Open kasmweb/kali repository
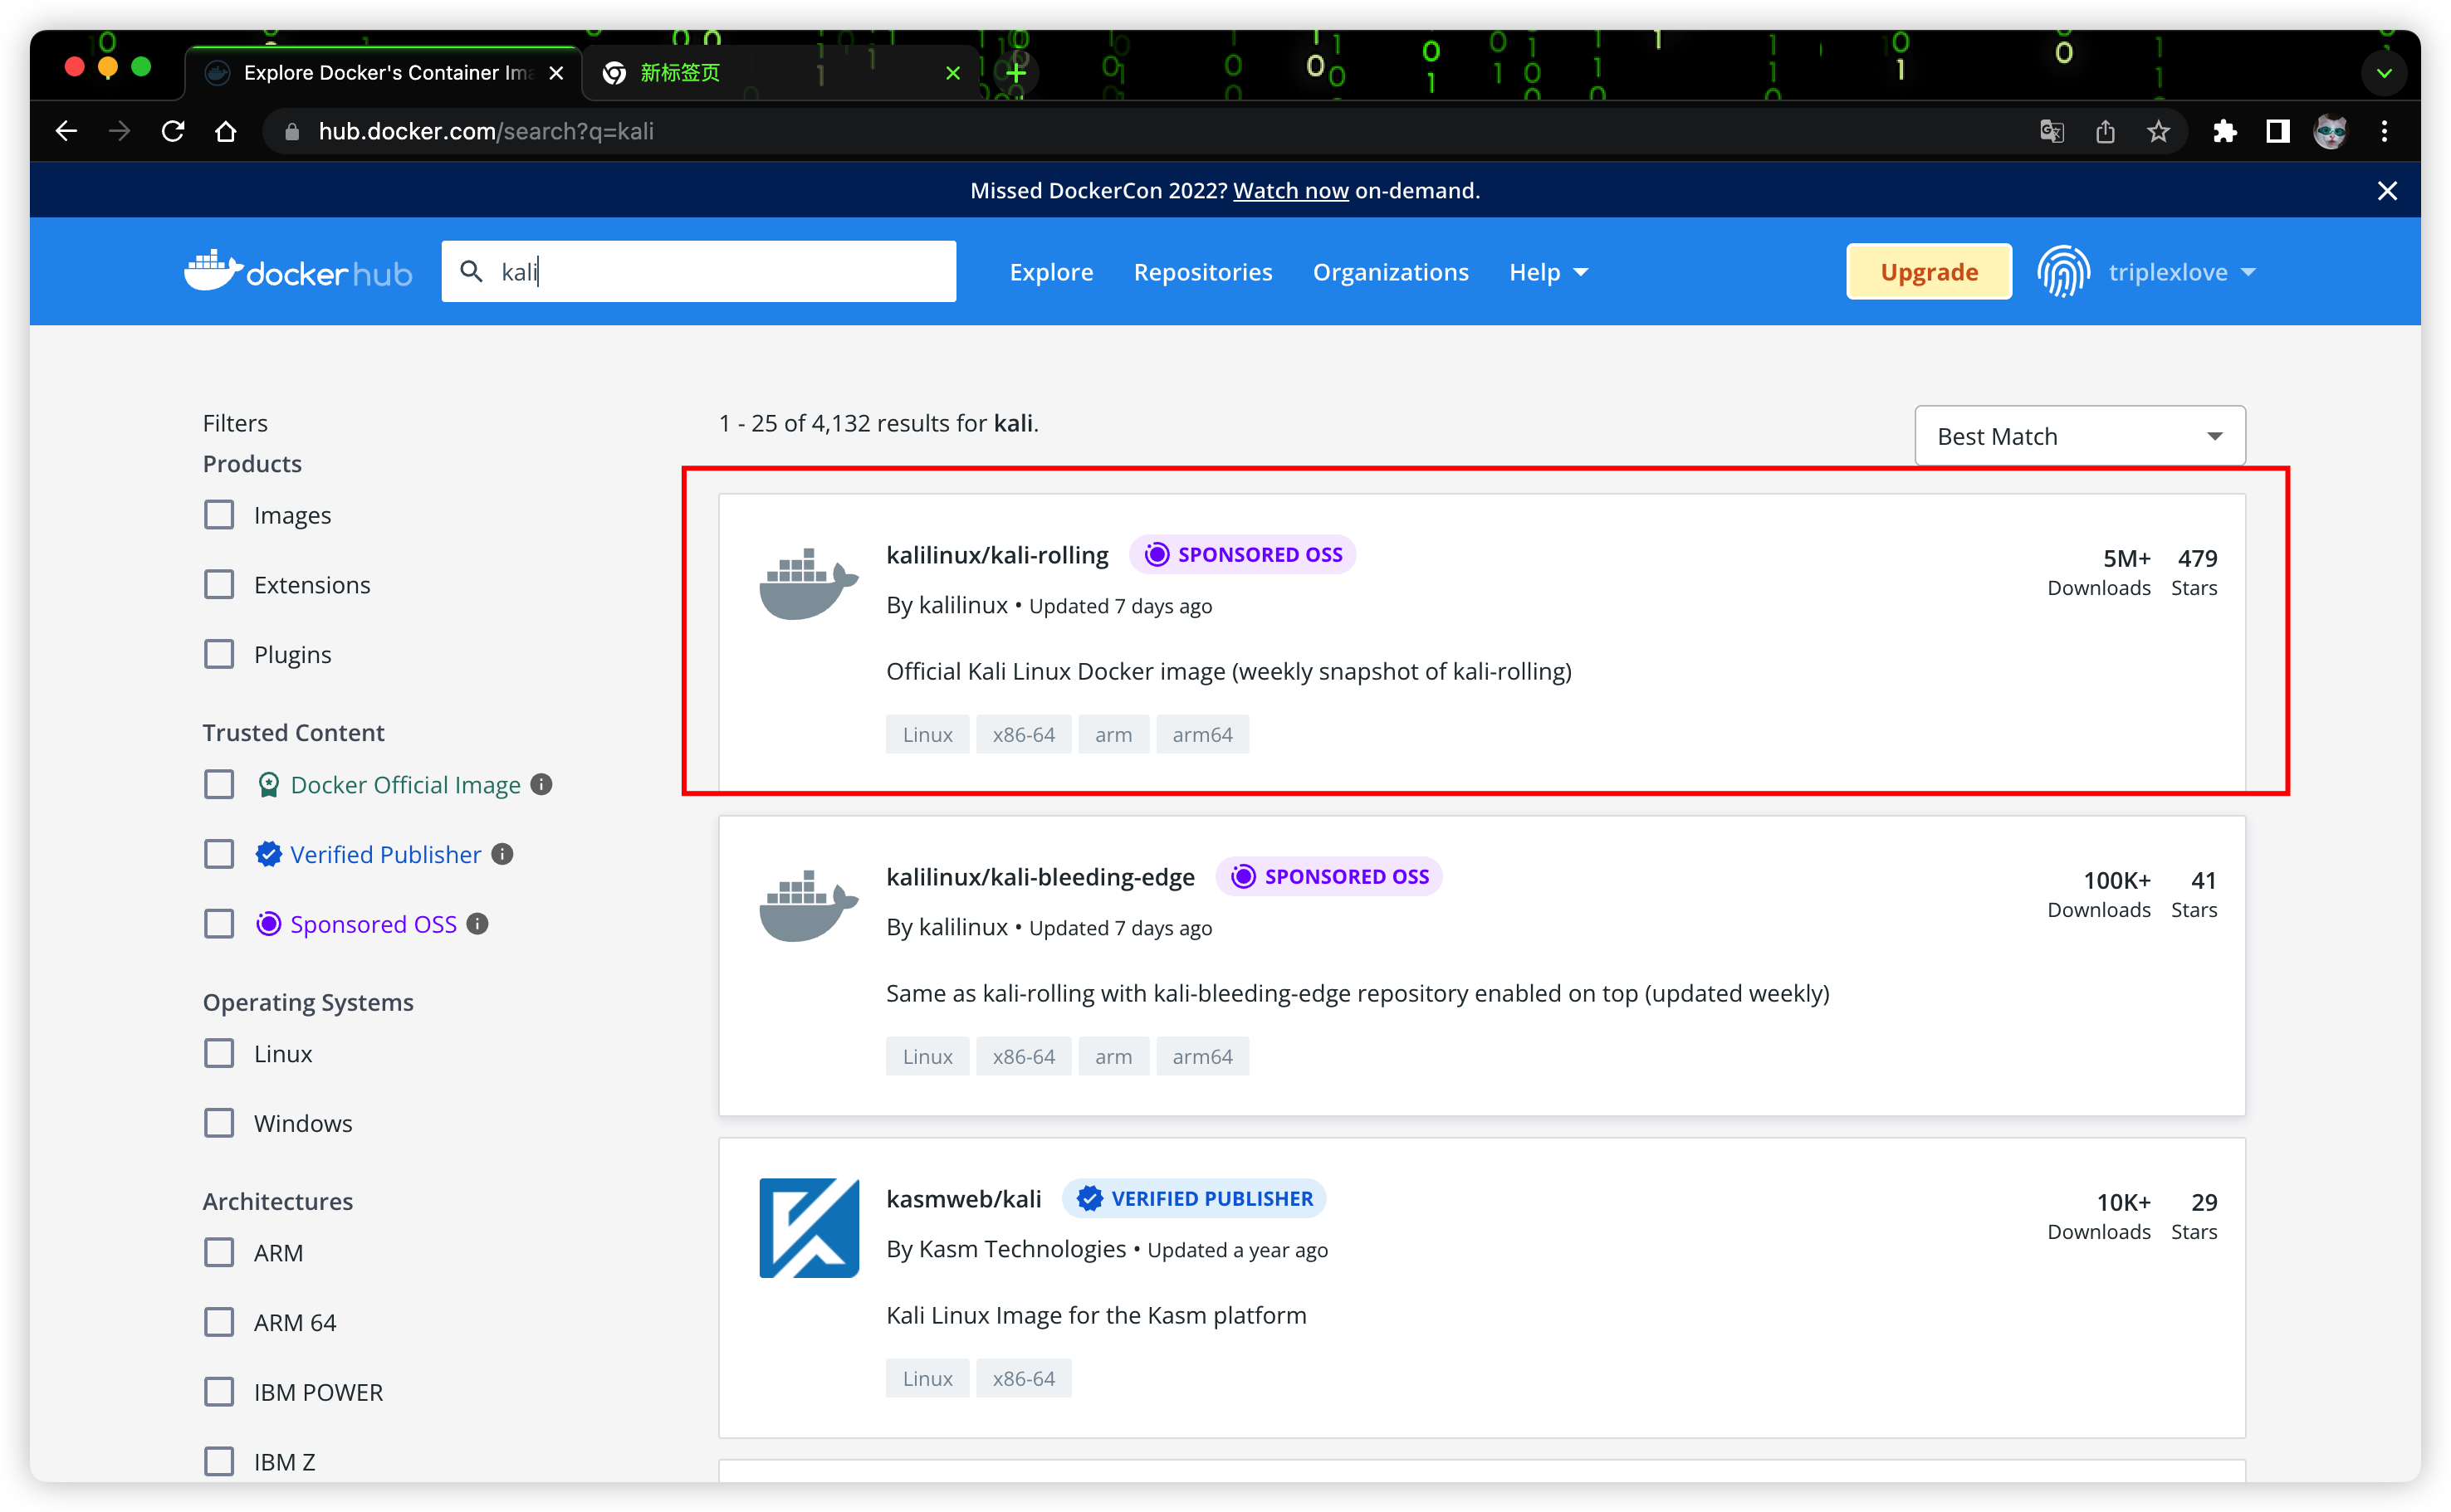Image resolution: width=2451 pixels, height=1512 pixels. [x=963, y=1199]
